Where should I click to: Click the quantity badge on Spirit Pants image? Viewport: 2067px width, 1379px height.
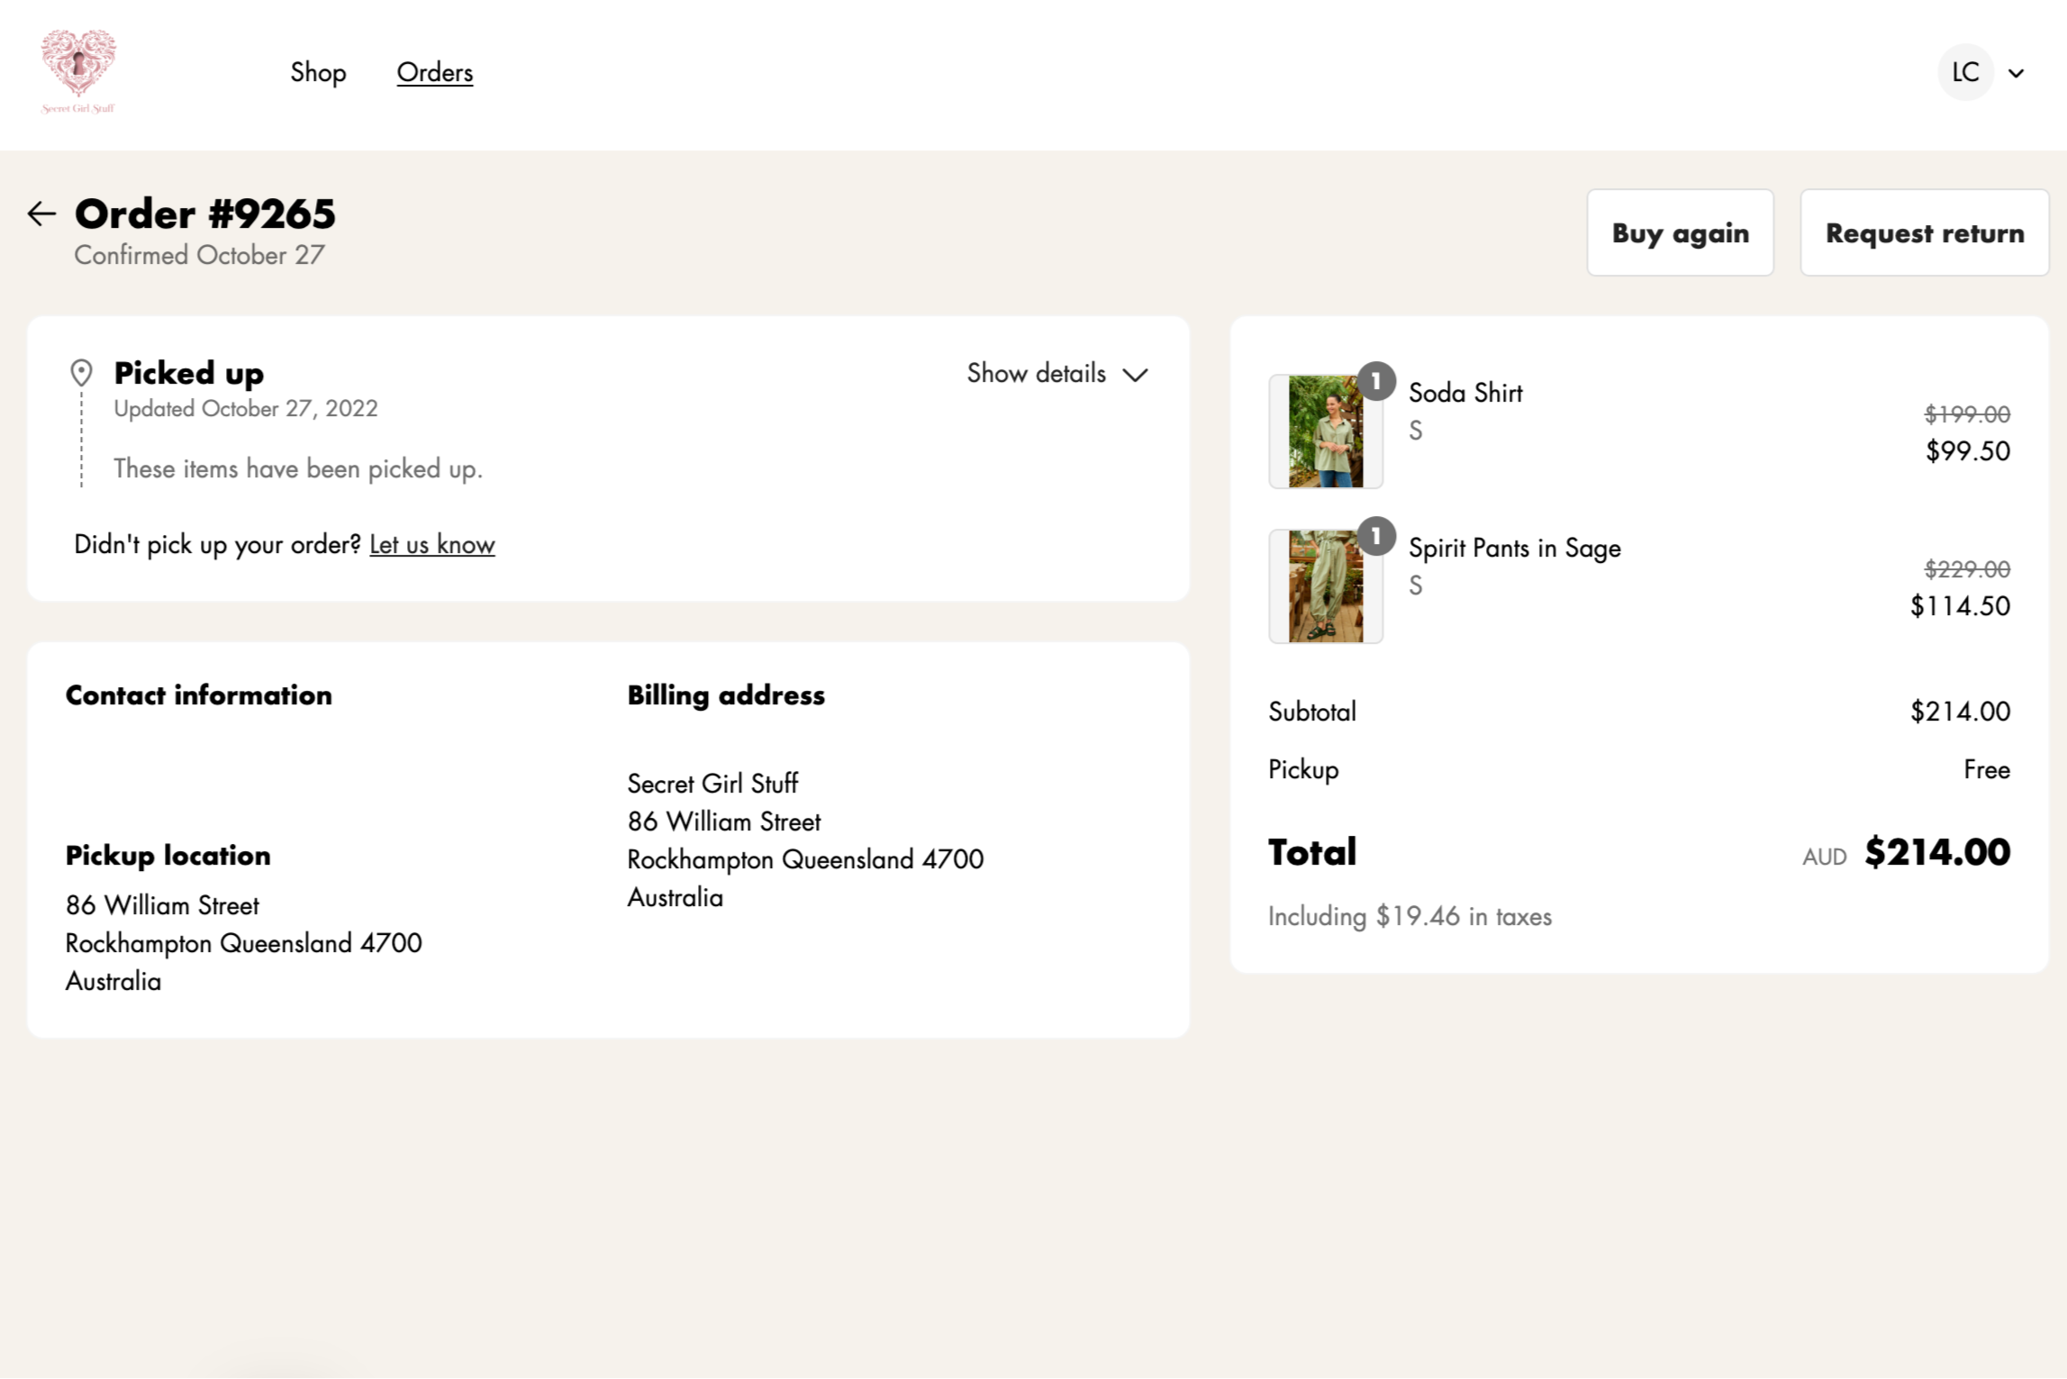click(1375, 537)
